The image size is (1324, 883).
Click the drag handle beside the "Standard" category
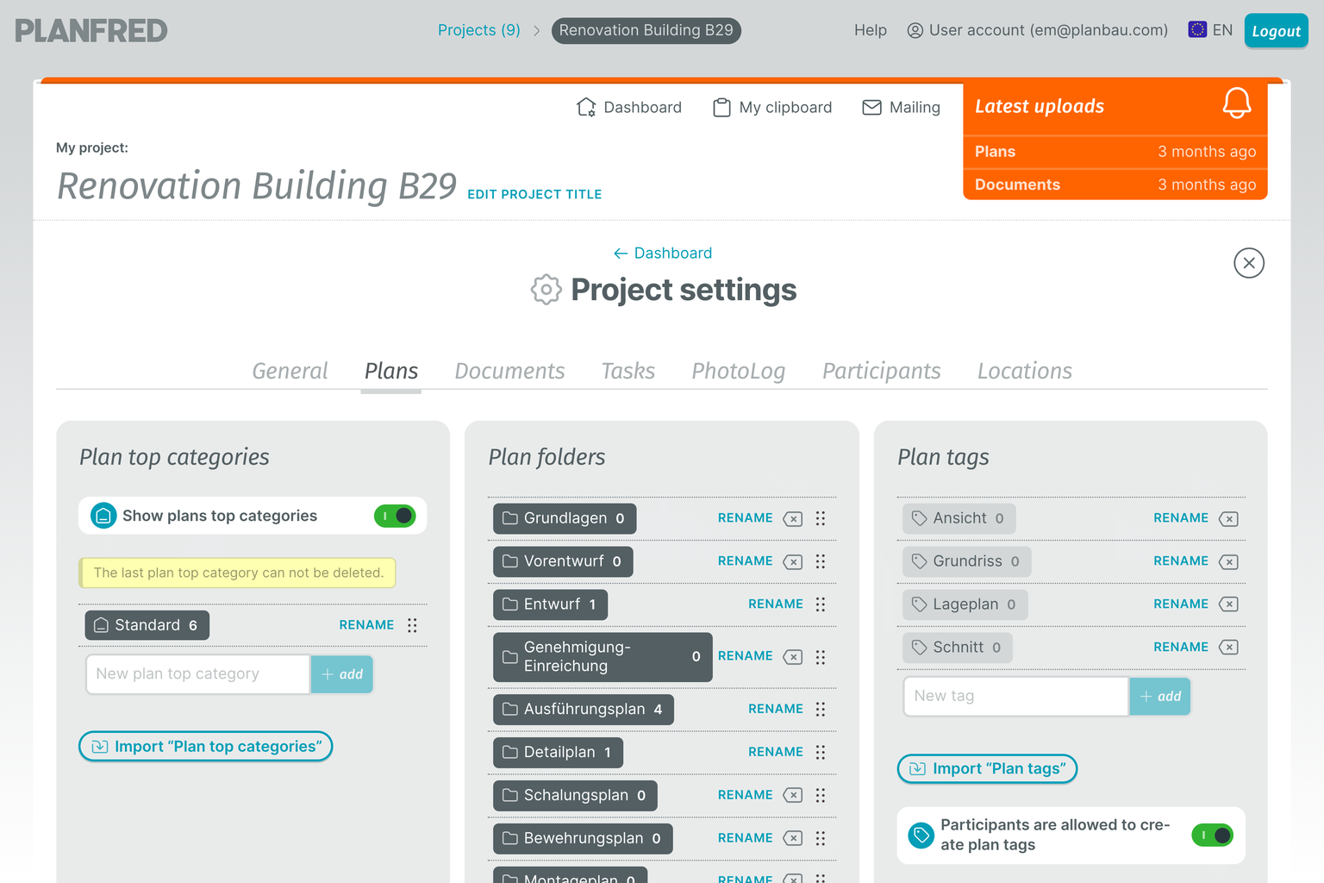pyautogui.click(x=412, y=624)
